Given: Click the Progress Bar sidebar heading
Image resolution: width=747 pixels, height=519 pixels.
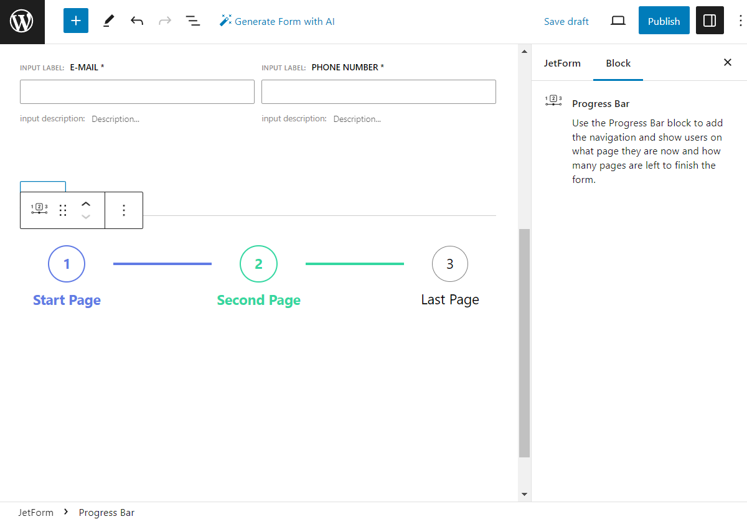Looking at the screenshot, I should [x=601, y=103].
